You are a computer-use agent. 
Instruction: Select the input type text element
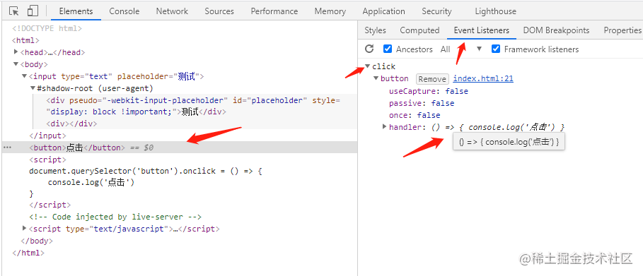pyautogui.click(x=117, y=76)
